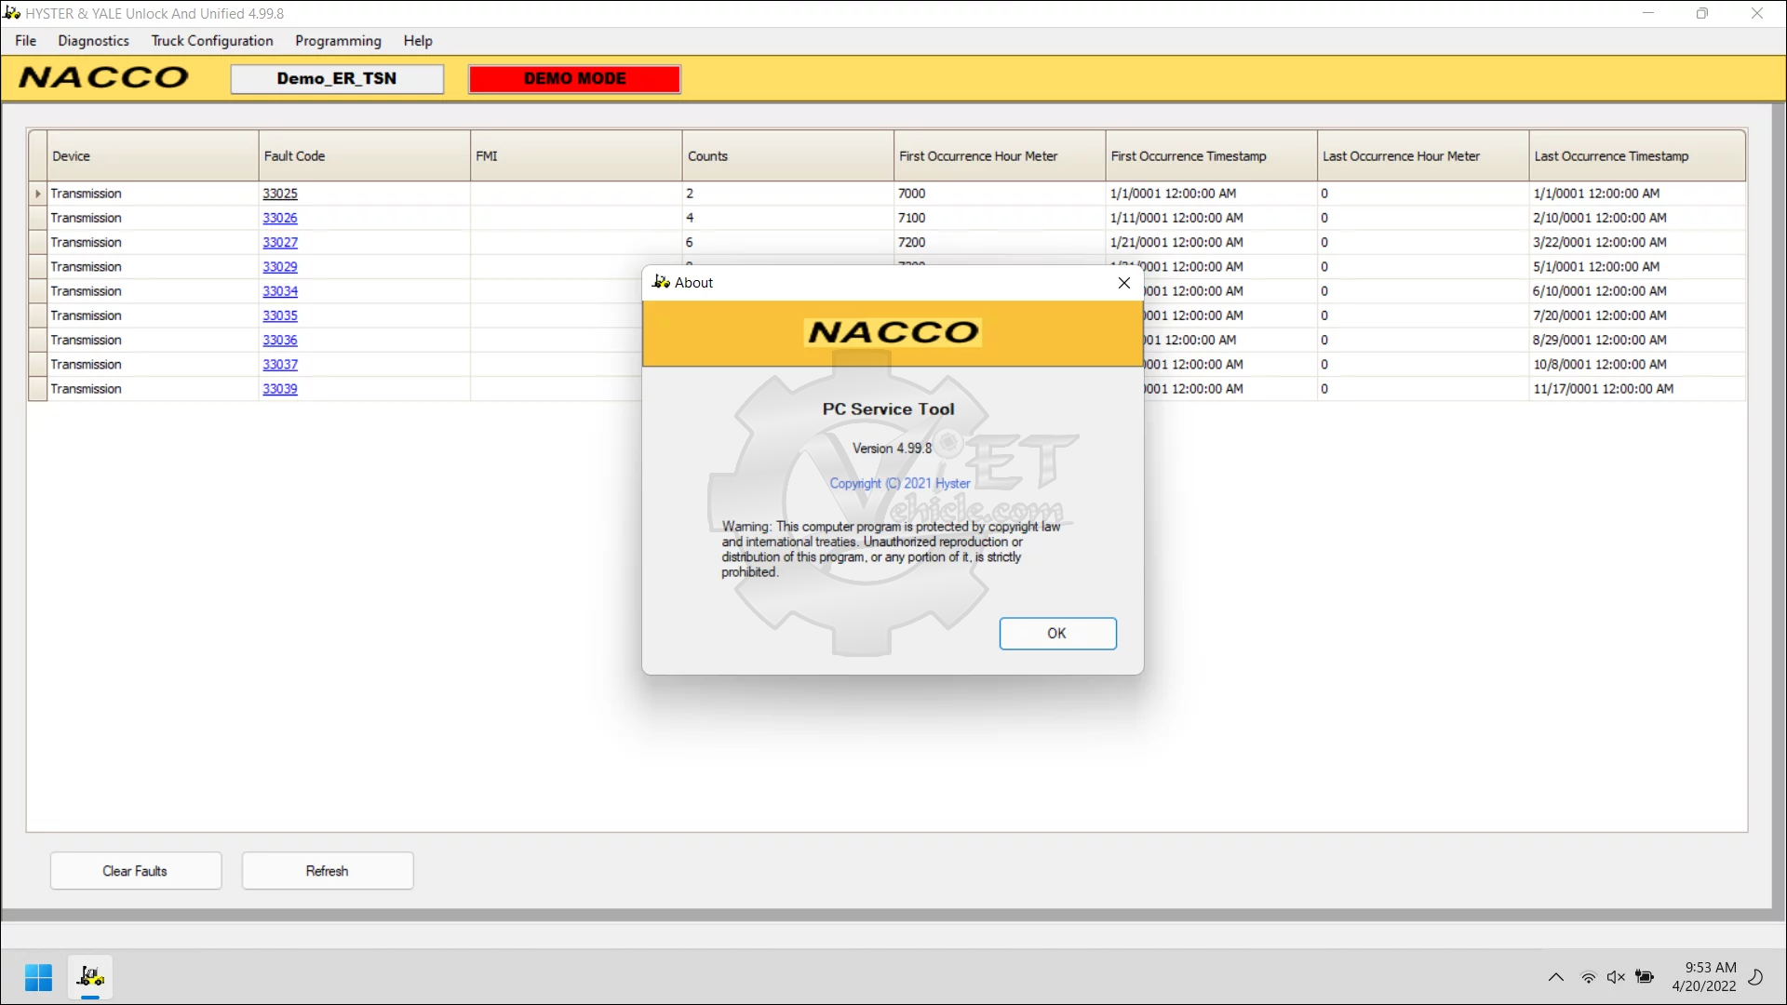Close the About dialog with X
The width and height of the screenshot is (1787, 1005).
[x=1124, y=283]
